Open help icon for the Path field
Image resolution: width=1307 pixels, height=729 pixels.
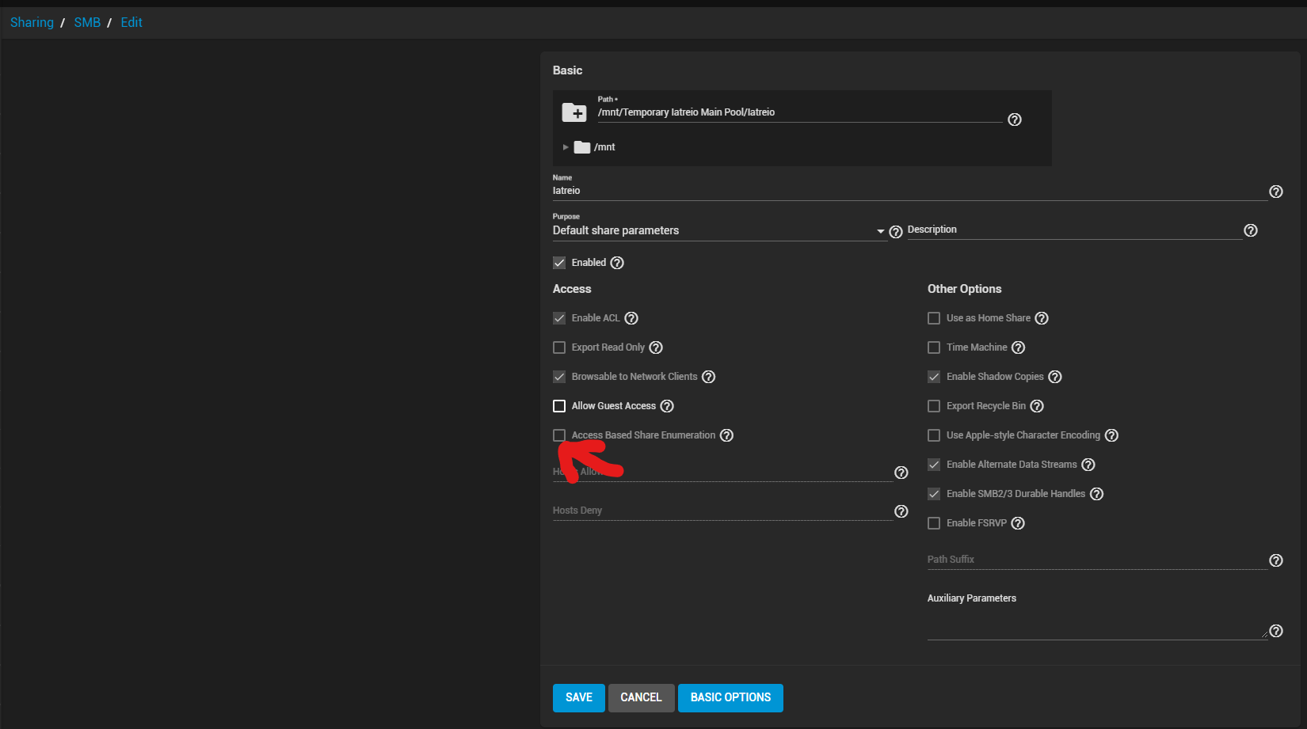pos(1015,120)
